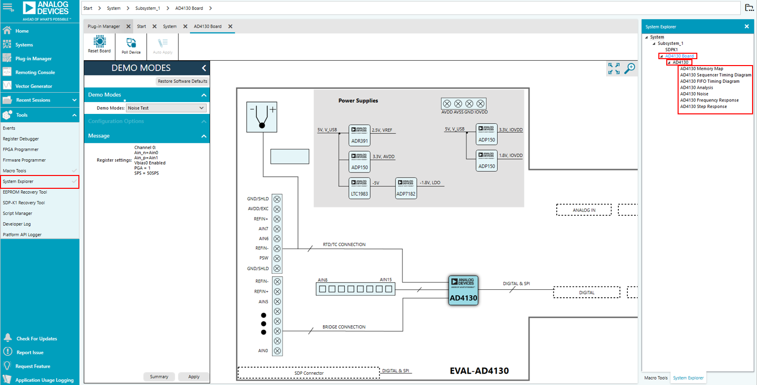The height and width of the screenshot is (385, 757).
Task: Select AD4130 Analysis tree item
Action: [x=696, y=88]
